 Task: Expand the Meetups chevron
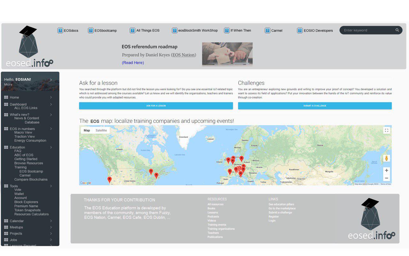point(51,227)
